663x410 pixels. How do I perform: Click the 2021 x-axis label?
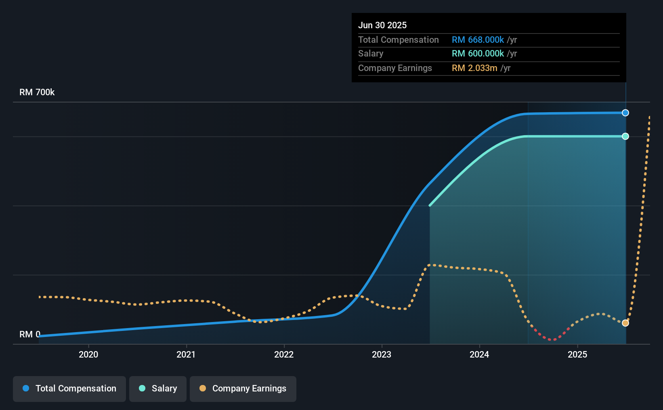coord(186,354)
